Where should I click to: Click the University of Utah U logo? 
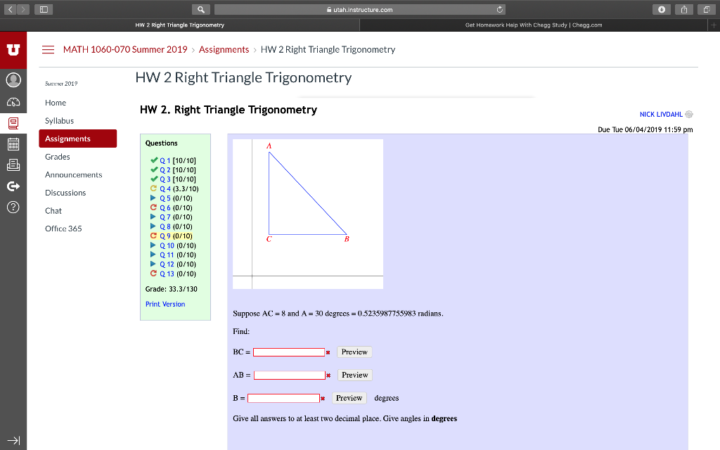13,50
